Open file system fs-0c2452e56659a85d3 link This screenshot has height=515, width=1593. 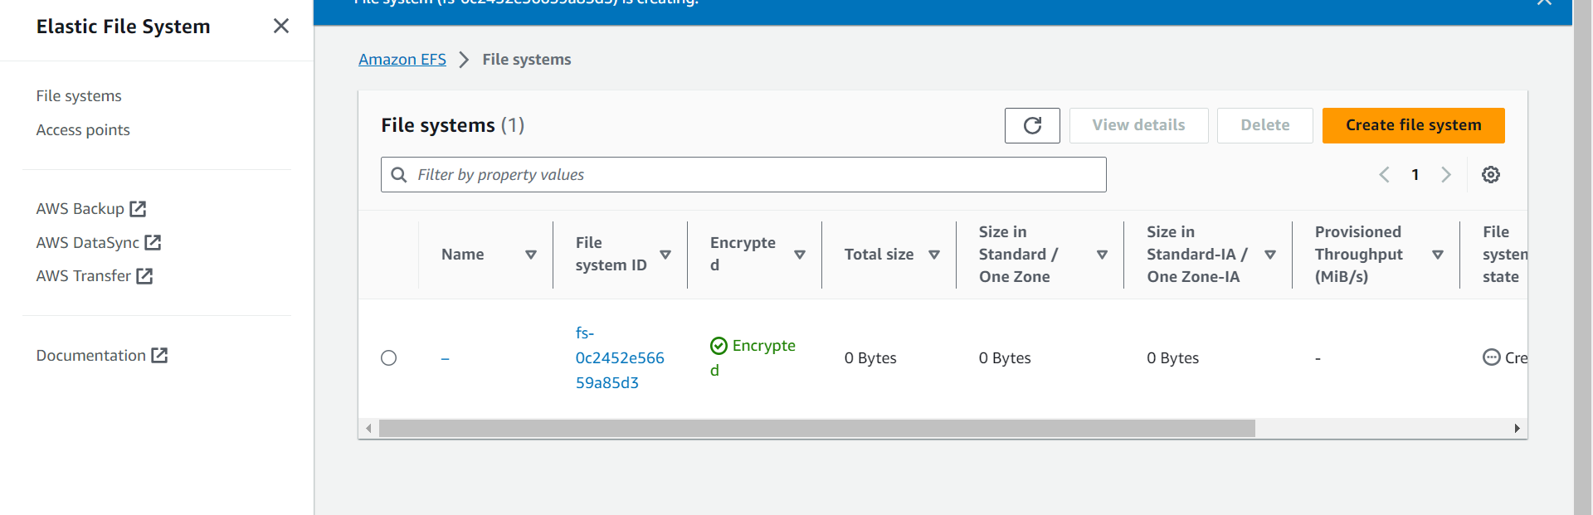click(620, 358)
